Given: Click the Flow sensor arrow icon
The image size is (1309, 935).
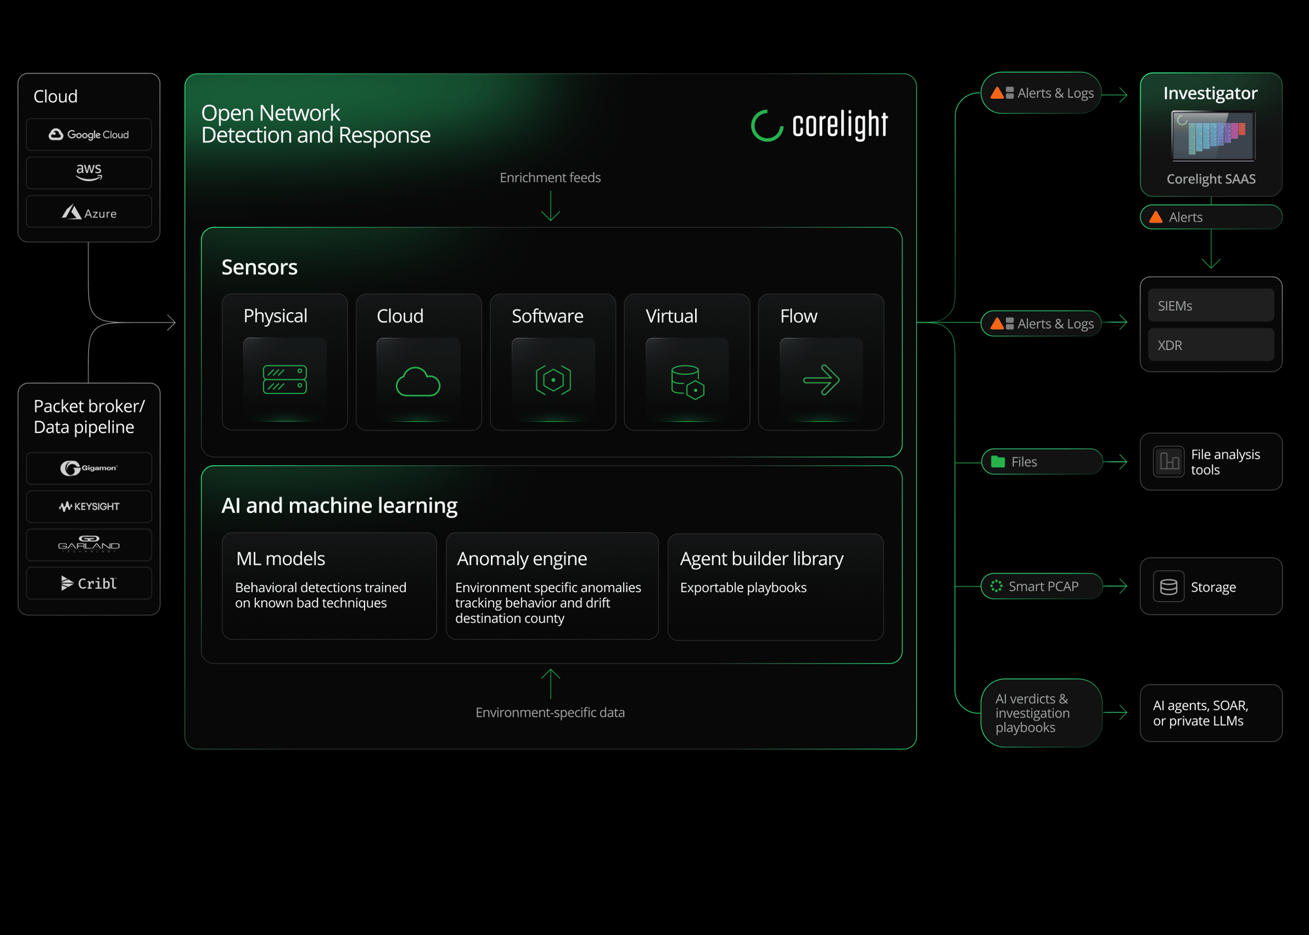Looking at the screenshot, I should pyautogui.click(x=821, y=379).
